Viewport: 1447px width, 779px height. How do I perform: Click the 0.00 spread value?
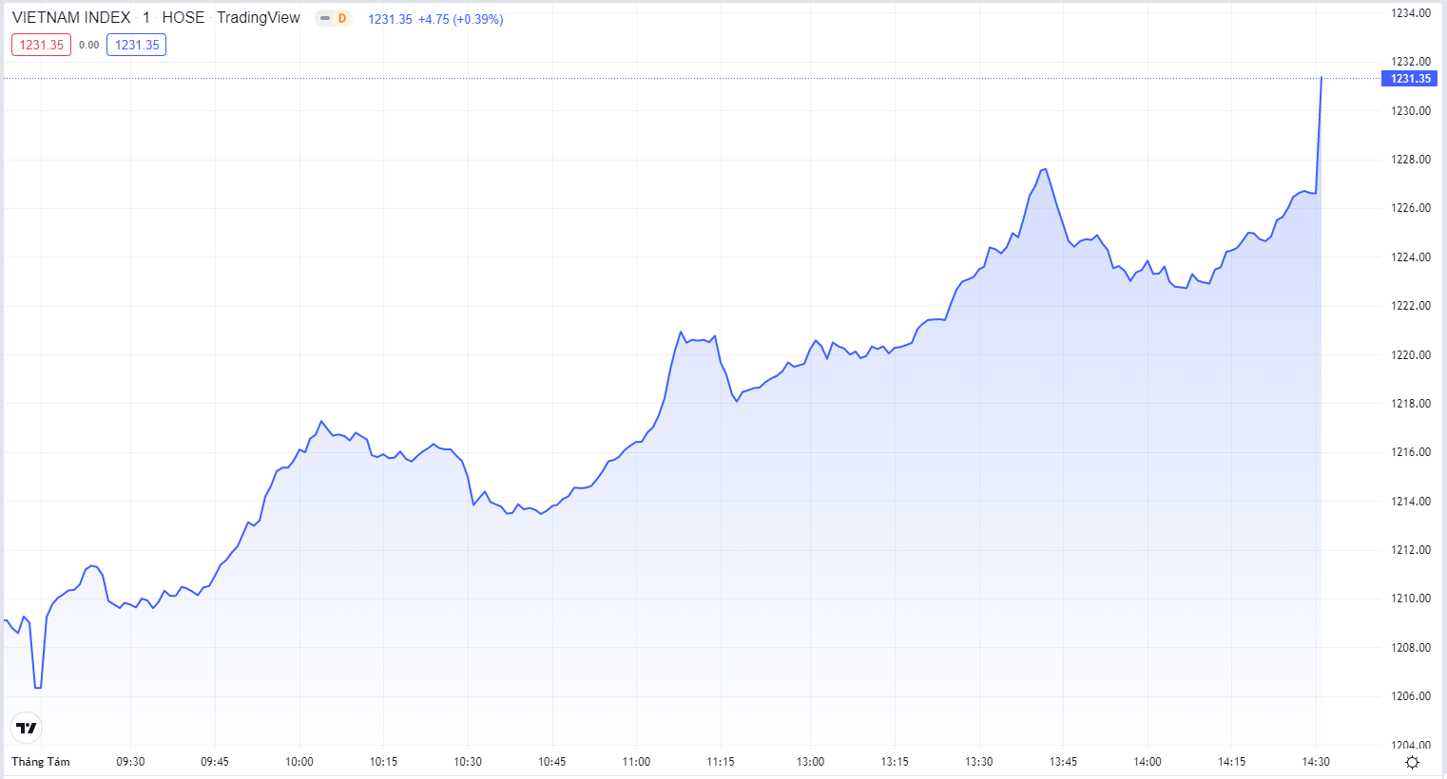coord(89,45)
